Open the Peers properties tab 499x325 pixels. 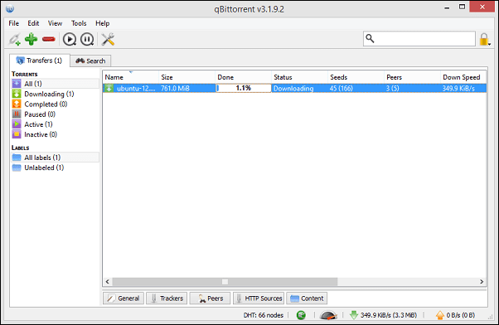pyautogui.click(x=210, y=298)
